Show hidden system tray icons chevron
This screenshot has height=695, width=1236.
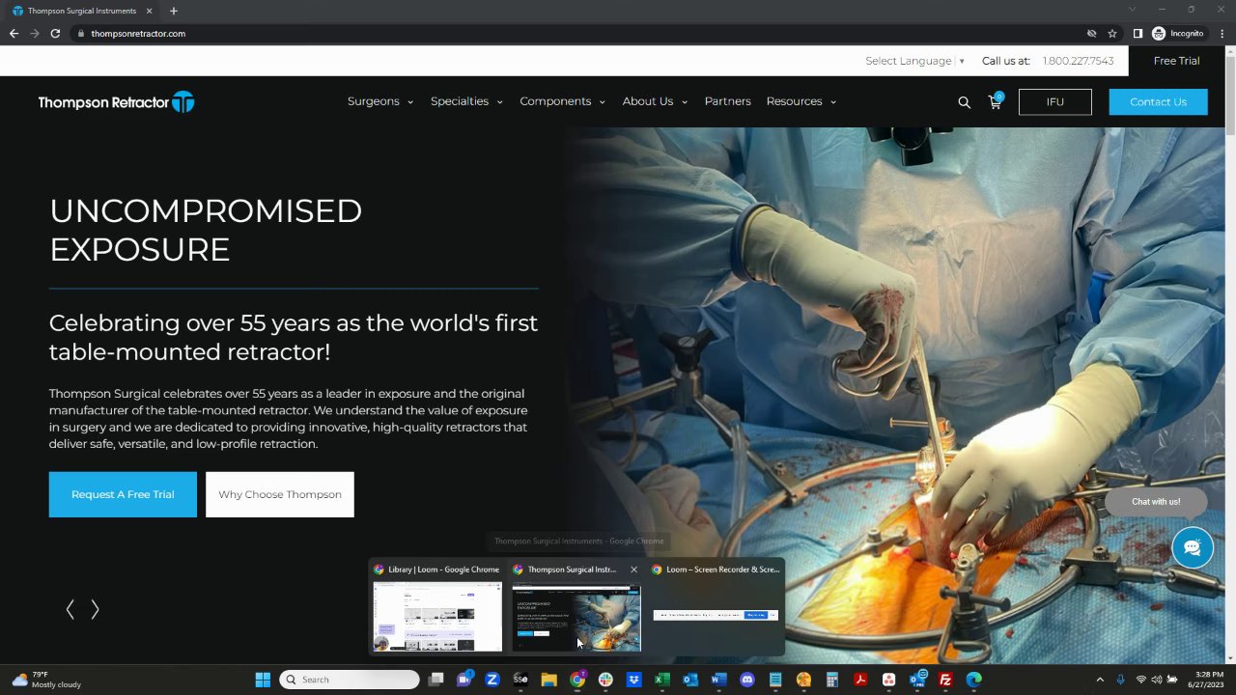point(1100,680)
